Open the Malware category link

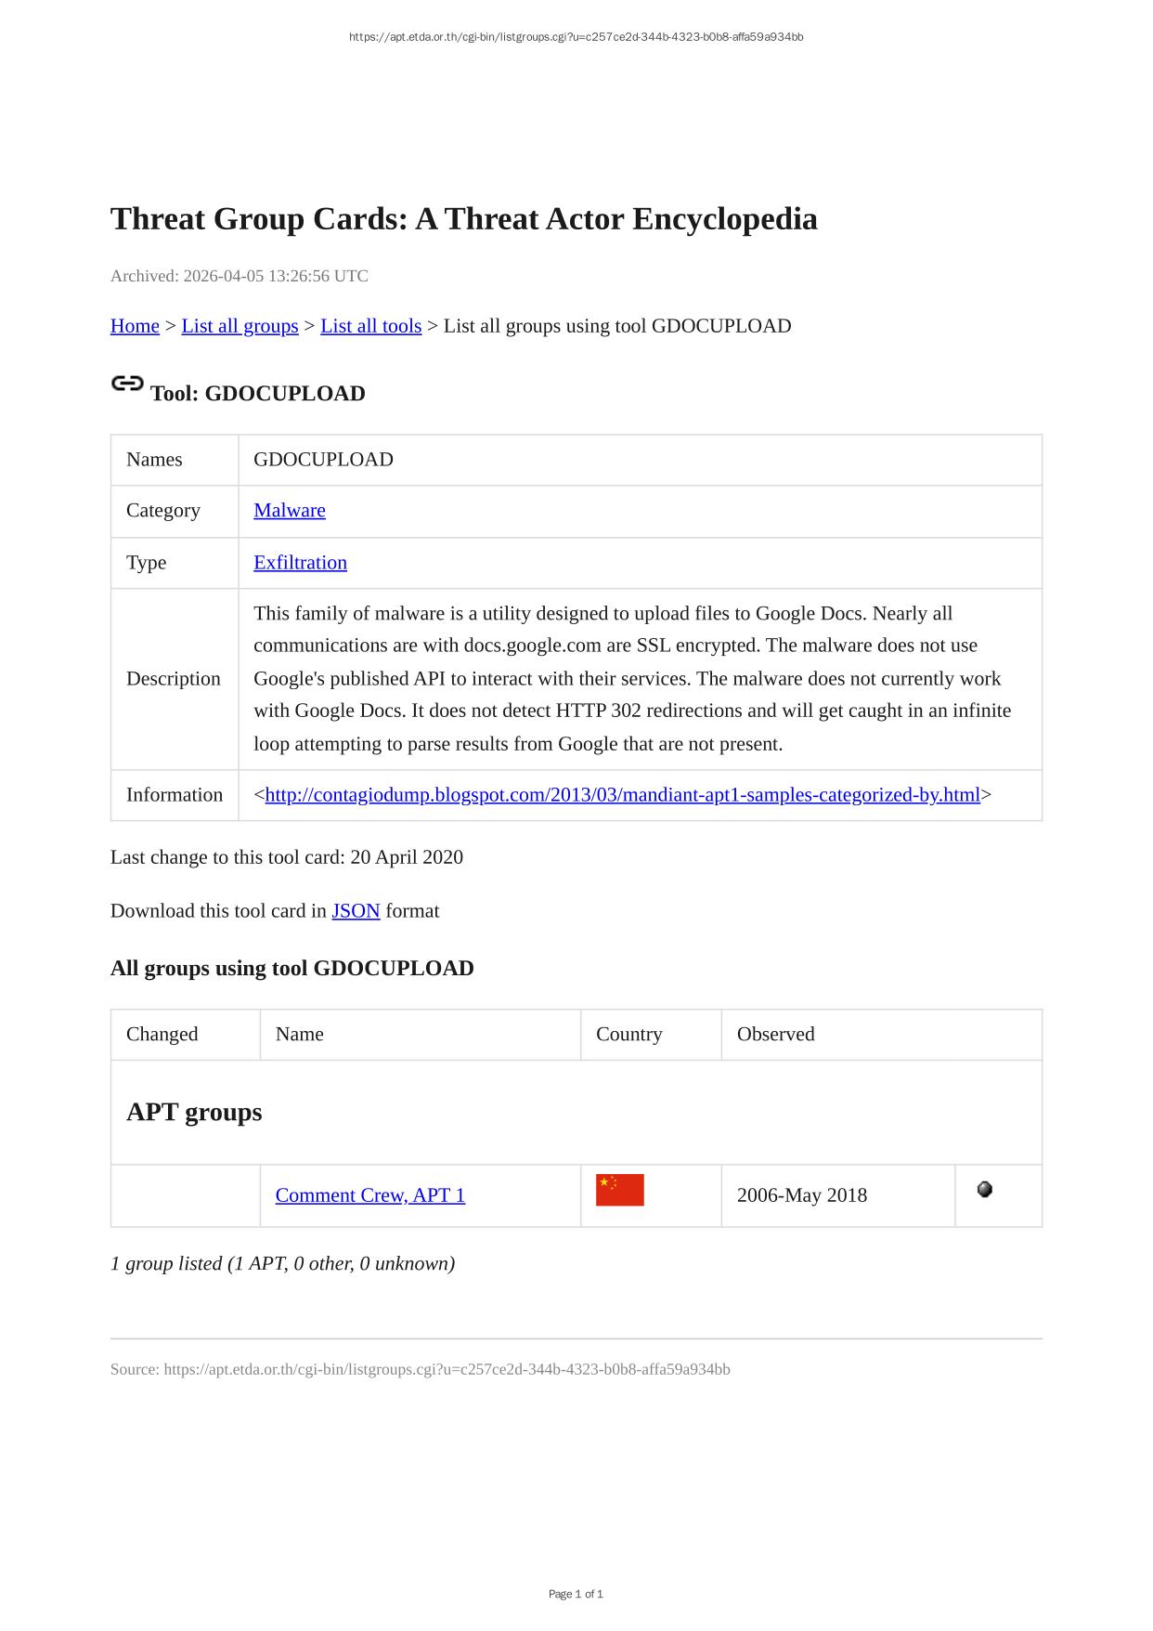[x=290, y=510]
